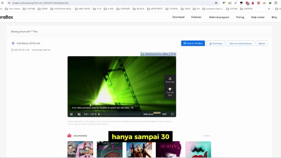Open the YOUTUBE bookmark folder
This screenshot has height=158, width=281.
point(29,9)
